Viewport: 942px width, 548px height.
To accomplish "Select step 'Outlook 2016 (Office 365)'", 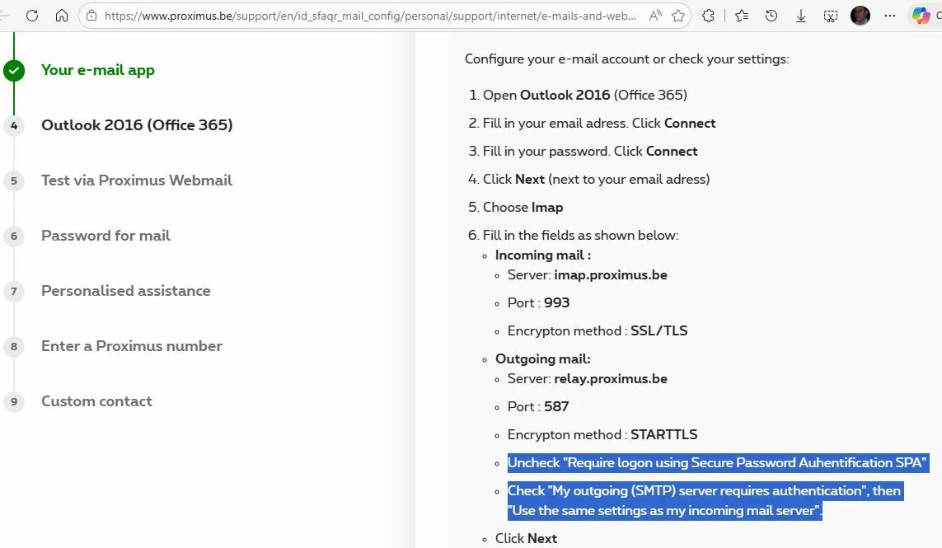I will [x=137, y=125].
